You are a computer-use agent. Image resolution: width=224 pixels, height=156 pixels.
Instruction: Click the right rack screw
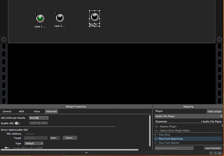click(x=219, y=39)
